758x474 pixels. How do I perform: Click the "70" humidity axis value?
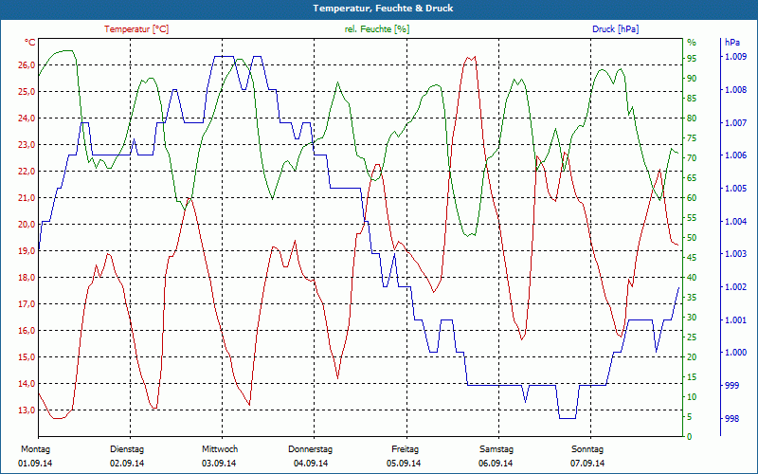click(x=692, y=158)
